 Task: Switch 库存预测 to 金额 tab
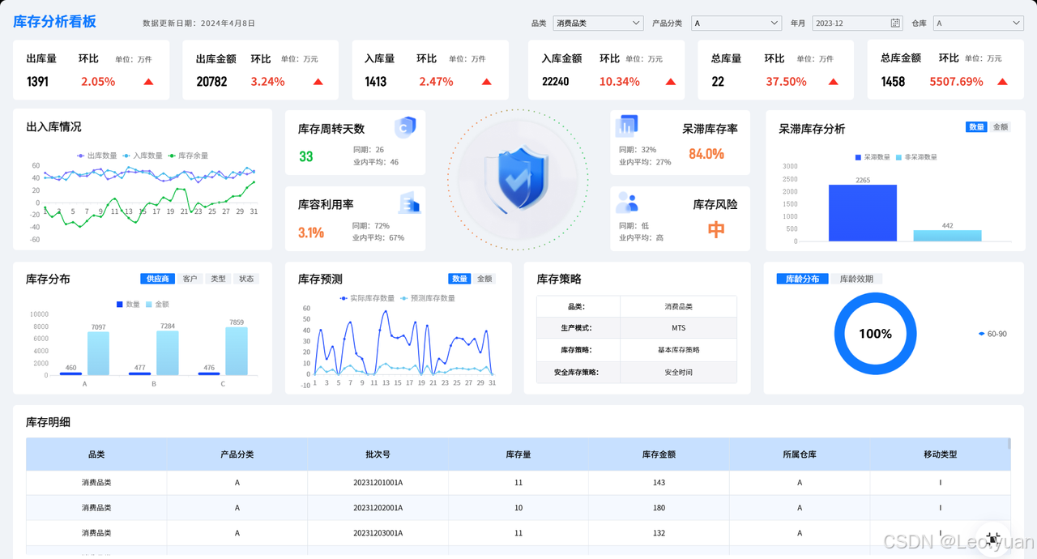tap(484, 279)
